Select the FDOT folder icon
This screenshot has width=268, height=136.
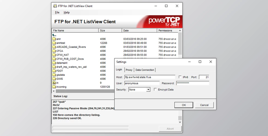[x=54, y=71]
